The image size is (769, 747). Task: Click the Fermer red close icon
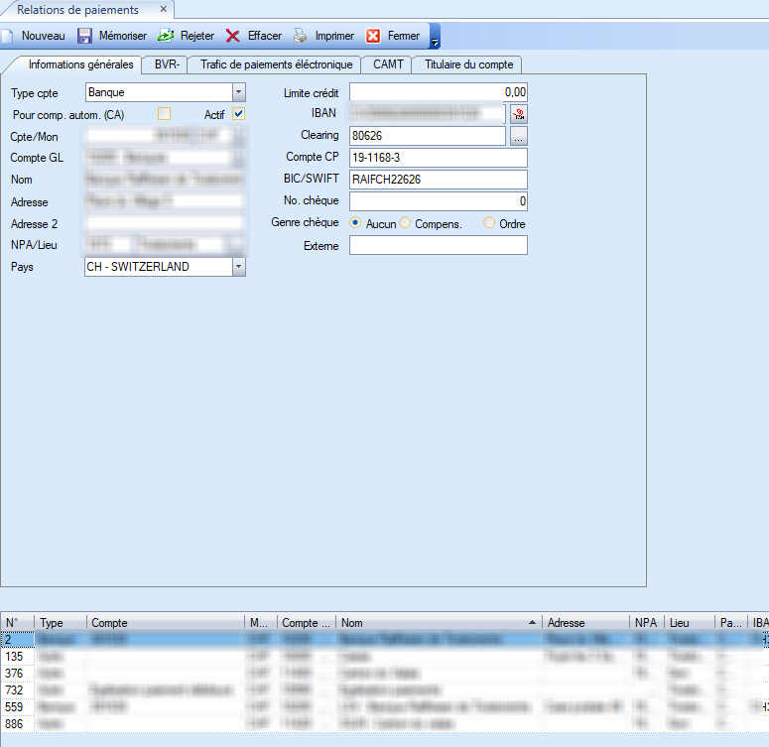coord(373,36)
